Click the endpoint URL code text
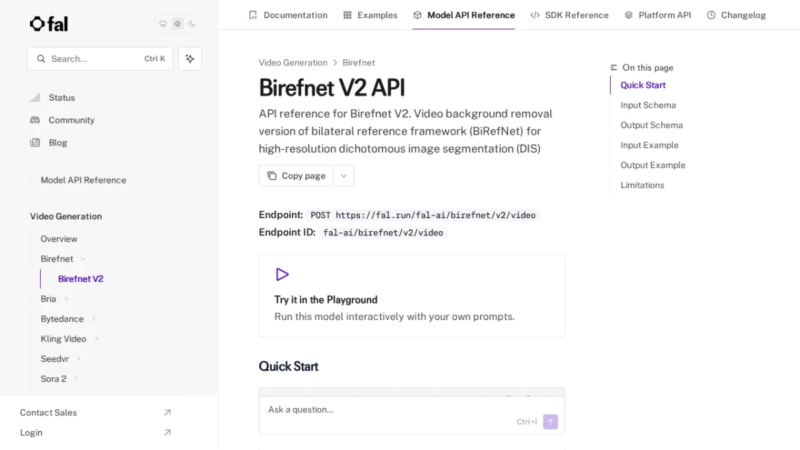This screenshot has width=800, height=450. [x=423, y=215]
